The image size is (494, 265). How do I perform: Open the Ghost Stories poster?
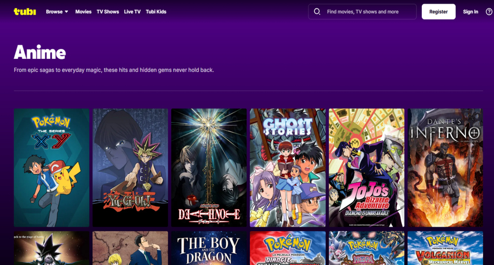(288, 168)
